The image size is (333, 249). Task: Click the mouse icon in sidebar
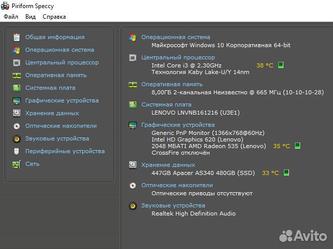point(17,151)
